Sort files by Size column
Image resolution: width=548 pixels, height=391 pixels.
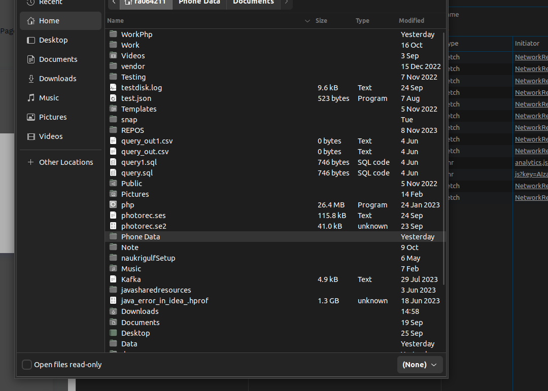pos(321,21)
